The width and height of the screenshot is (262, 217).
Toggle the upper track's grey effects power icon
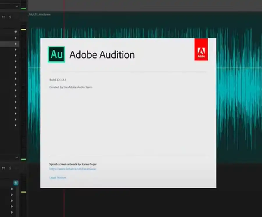pyautogui.click(x=16, y=31)
